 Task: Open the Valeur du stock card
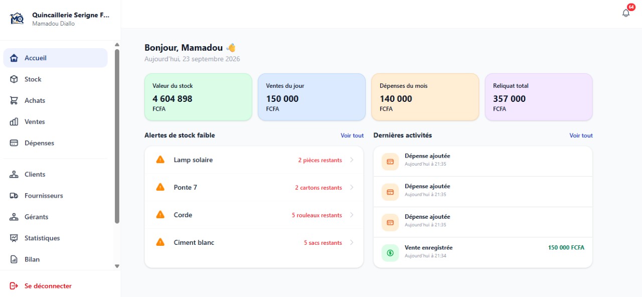pyautogui.click(x=198, y=97)
